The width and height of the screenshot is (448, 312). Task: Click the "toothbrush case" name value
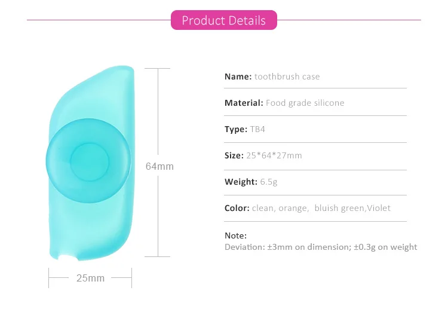coord(287,77)
